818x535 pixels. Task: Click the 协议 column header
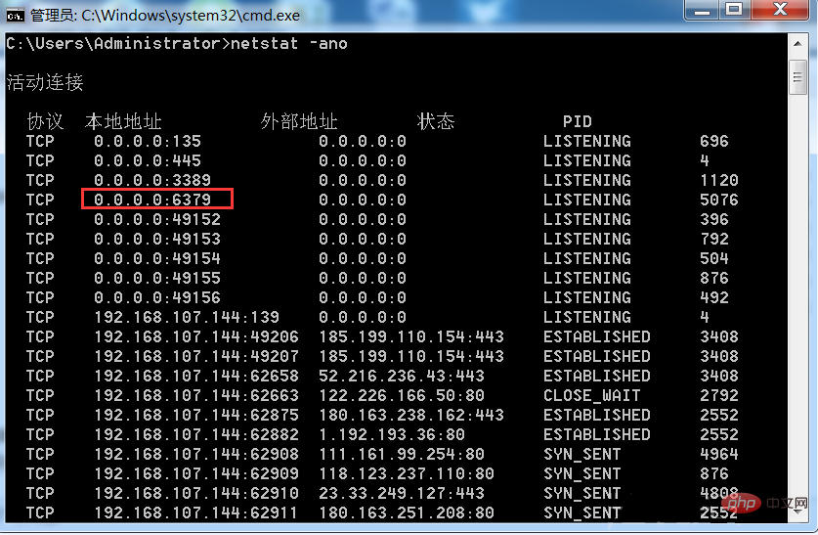(45, 121)
